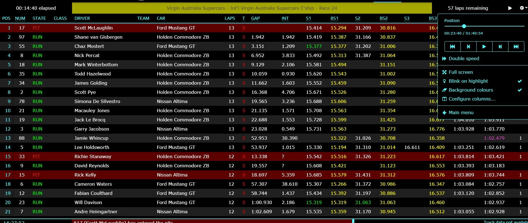Select driver Andre Heimgartner
Image resolution: width=528 pixels, height=223 pixels.
[96, 212]
